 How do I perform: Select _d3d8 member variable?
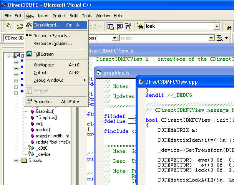pyautogui.click(x=41, y=148)
